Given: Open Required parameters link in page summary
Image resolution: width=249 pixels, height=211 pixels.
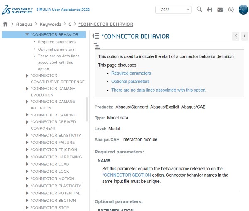Looking at the screenshot, I should pyautogui.click(x=131, y=73).
